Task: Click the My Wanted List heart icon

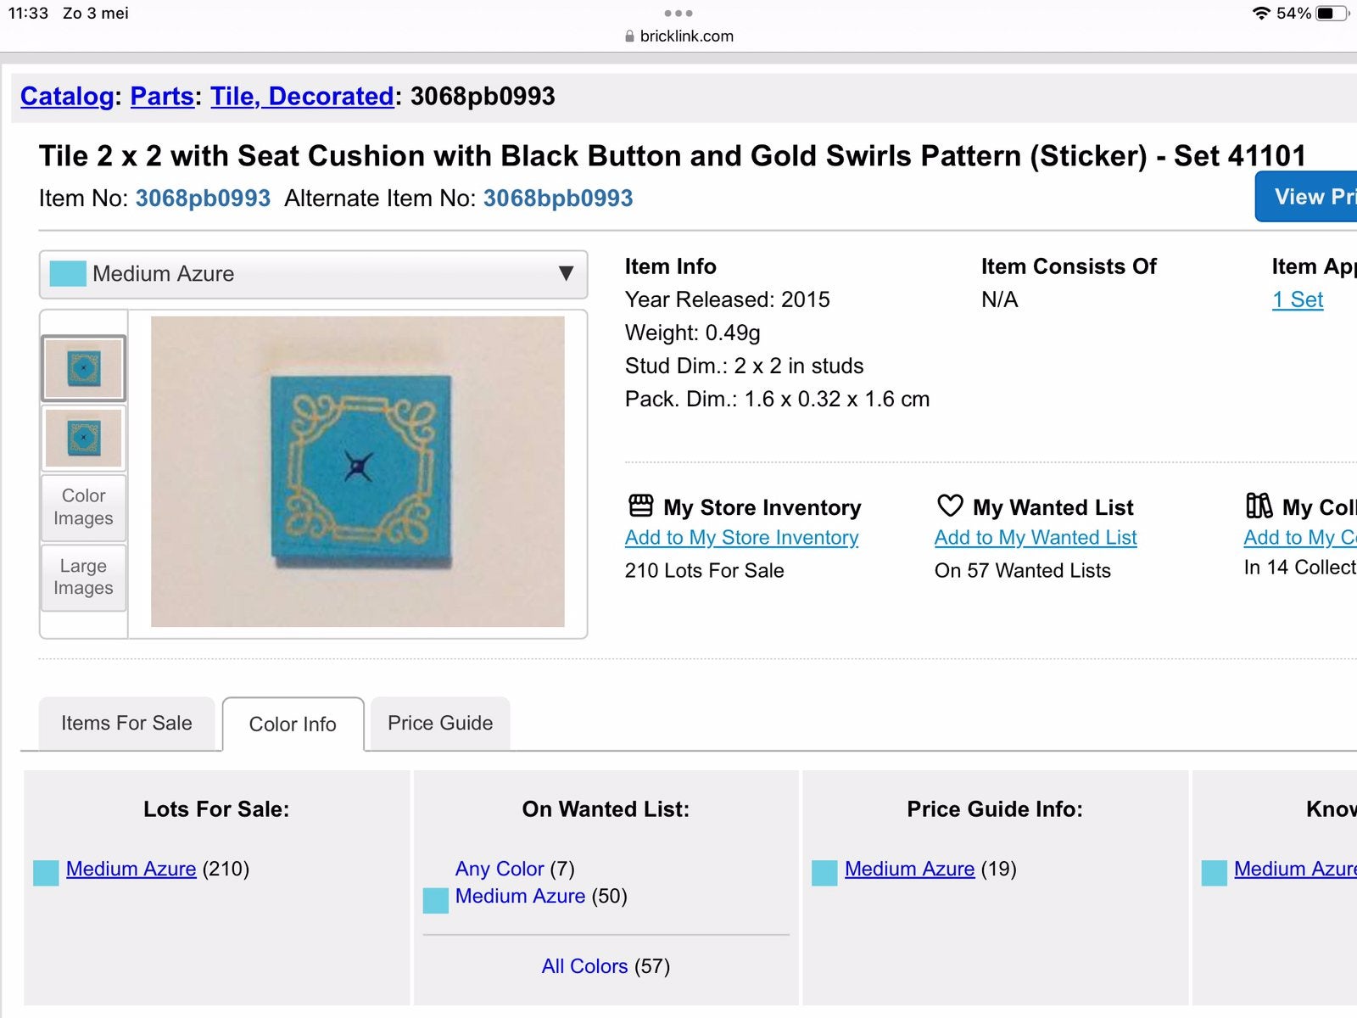Action: click(950, 506)
